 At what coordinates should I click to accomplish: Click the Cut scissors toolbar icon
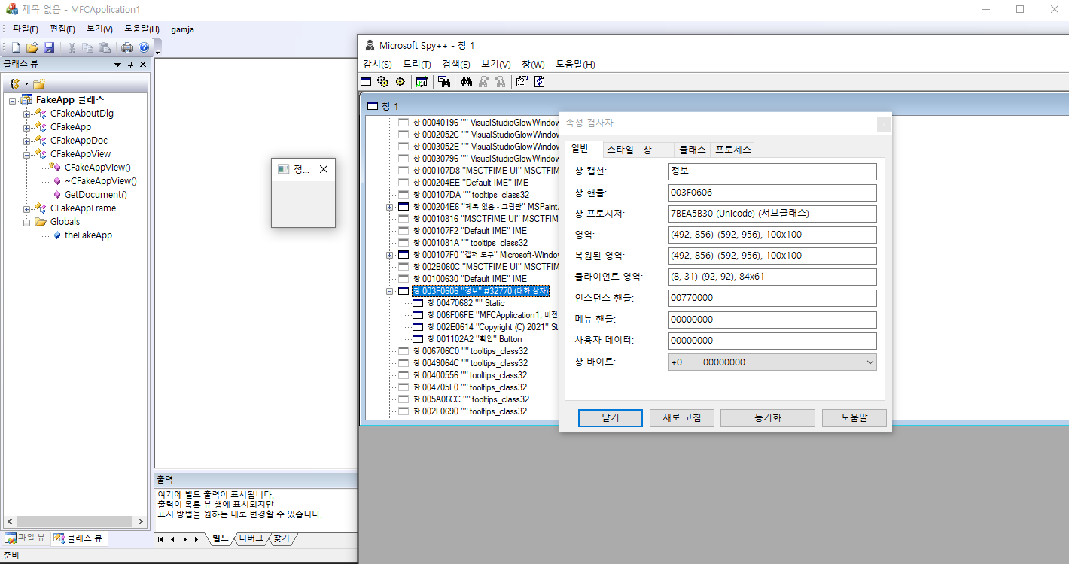[x=72, y=47]
